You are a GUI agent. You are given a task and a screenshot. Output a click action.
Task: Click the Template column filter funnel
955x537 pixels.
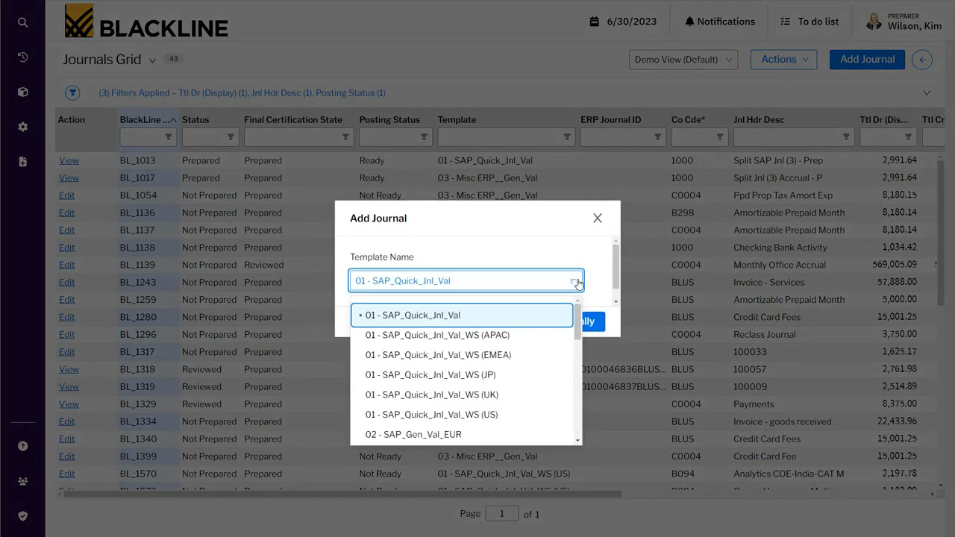[567, 136]
